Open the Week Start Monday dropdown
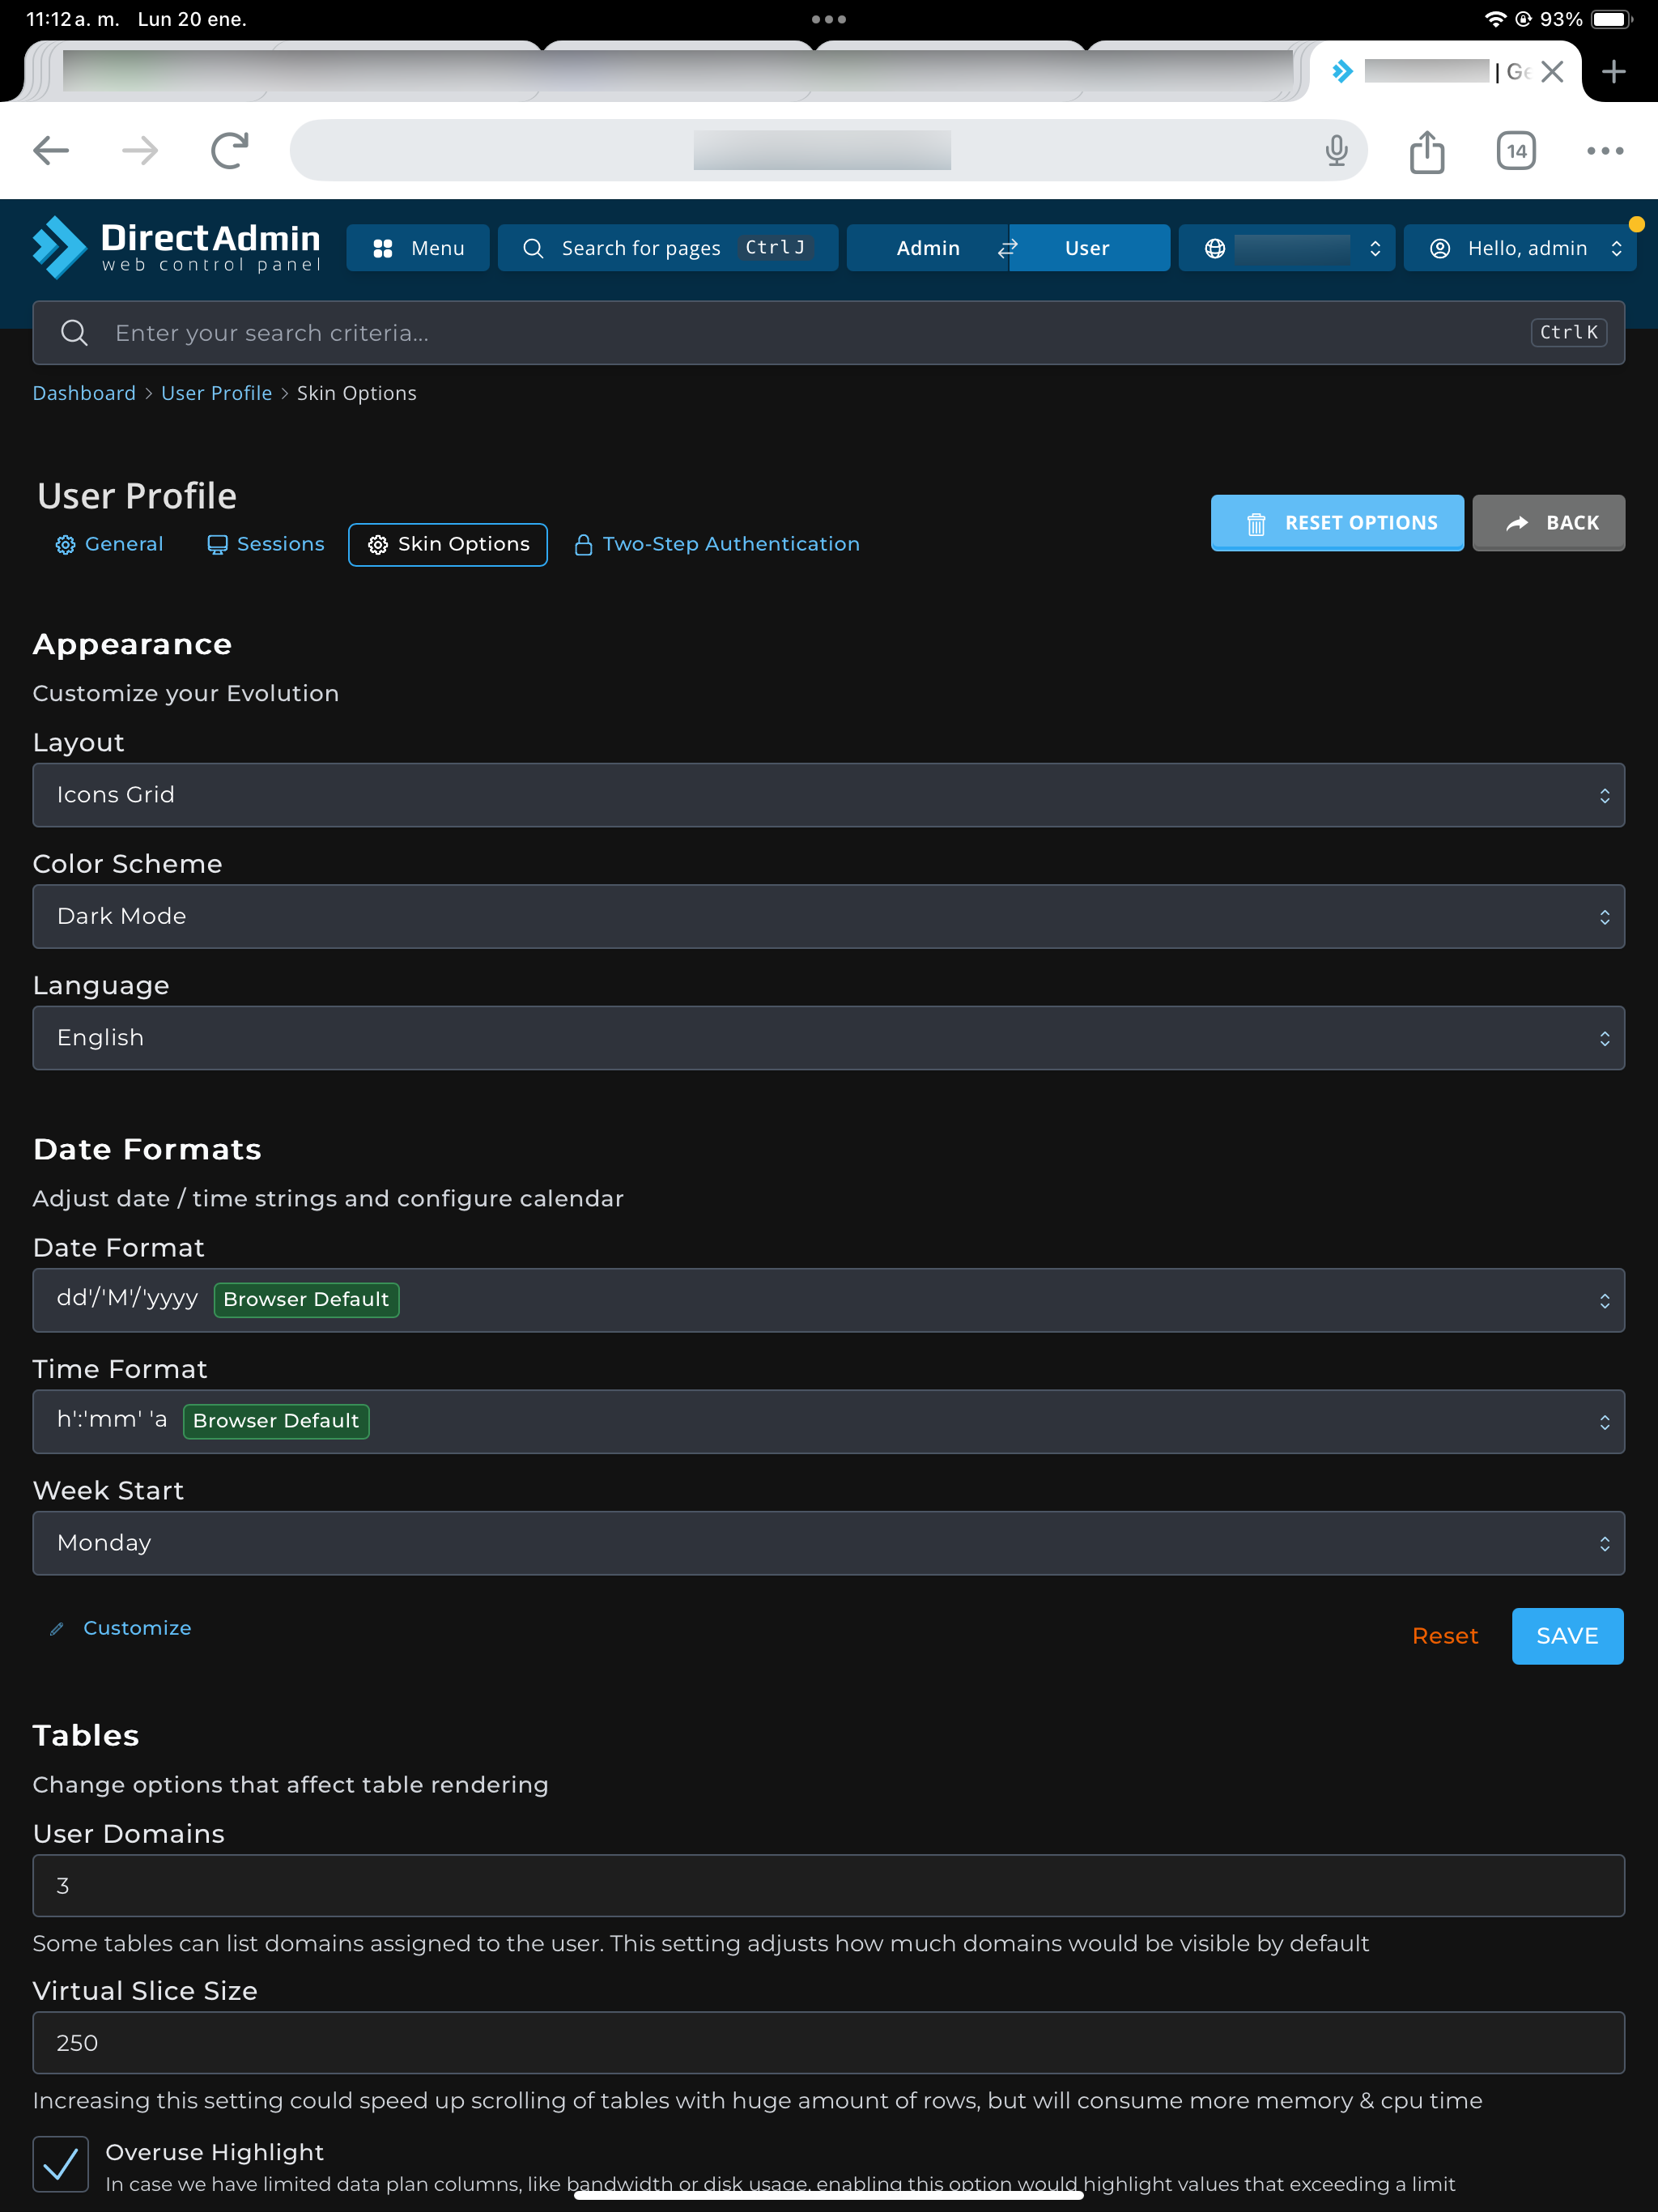 tap(828, 1543)
